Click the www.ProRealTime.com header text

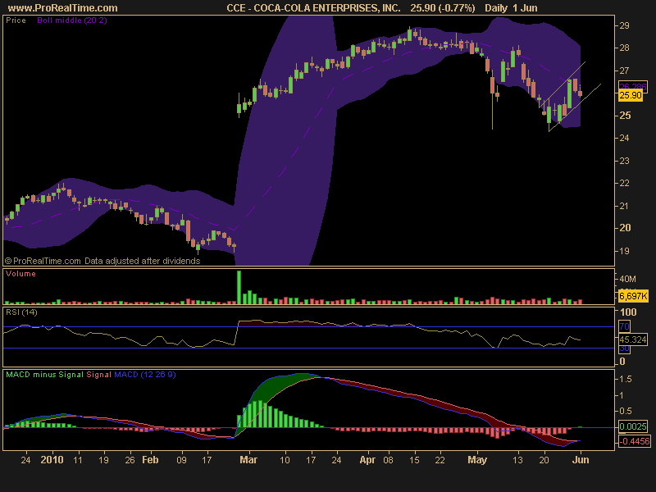tap(63, 8)
